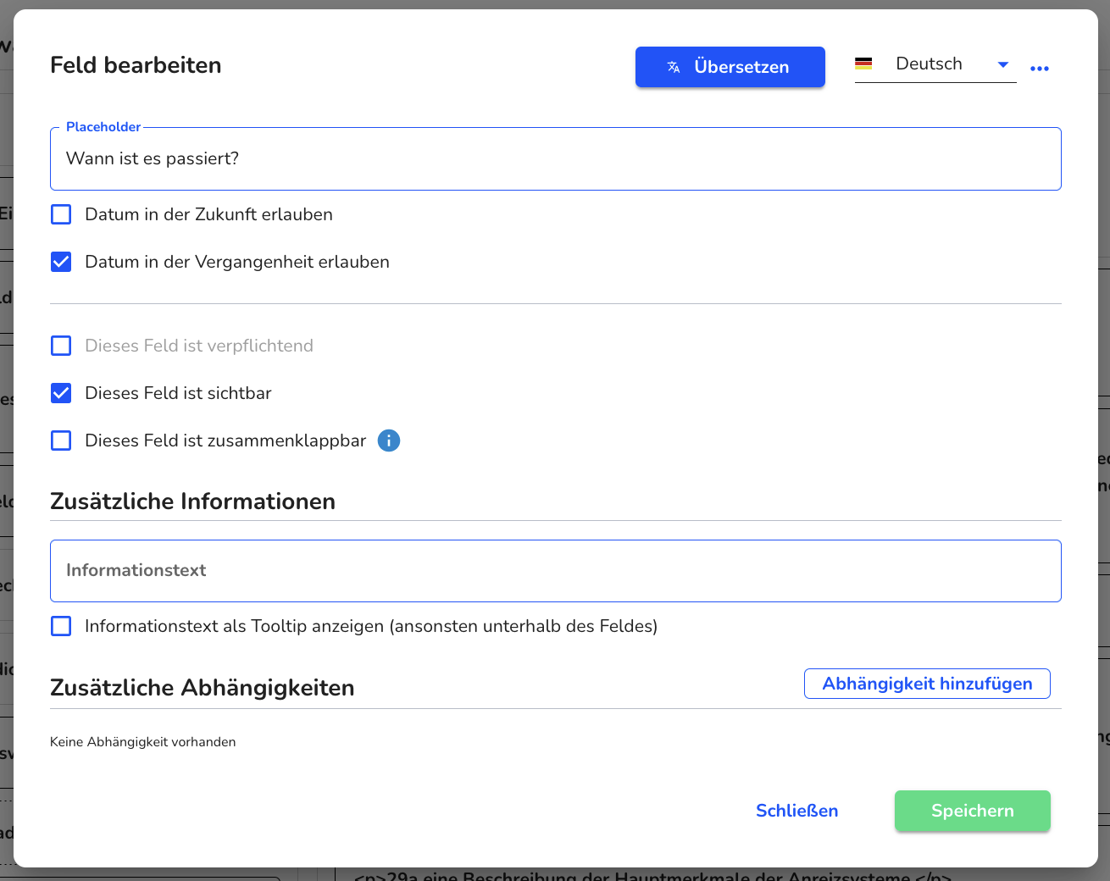Click the Feld bearbeiten dialog title
The height and width of the screenshot is (881, 1110).
coord(136,65)
